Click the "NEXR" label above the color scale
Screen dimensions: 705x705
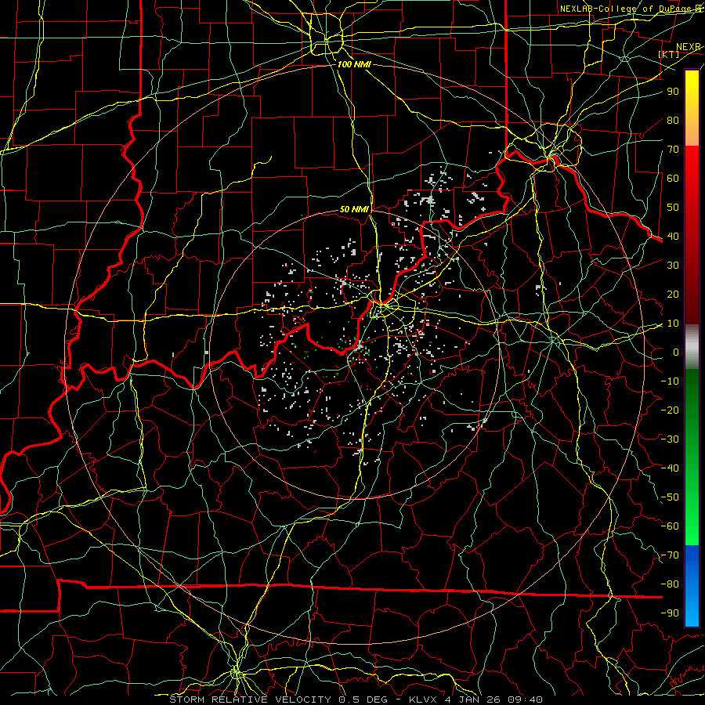(688, 47)
